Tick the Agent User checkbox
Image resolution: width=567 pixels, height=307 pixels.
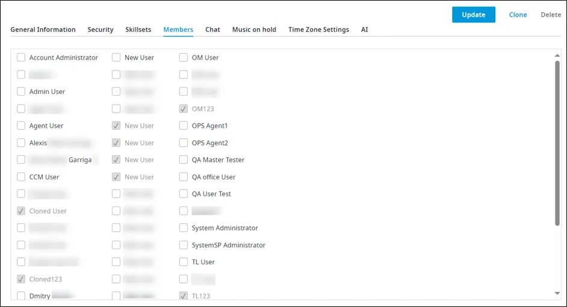pyautogui.click(x=21, y=125)
